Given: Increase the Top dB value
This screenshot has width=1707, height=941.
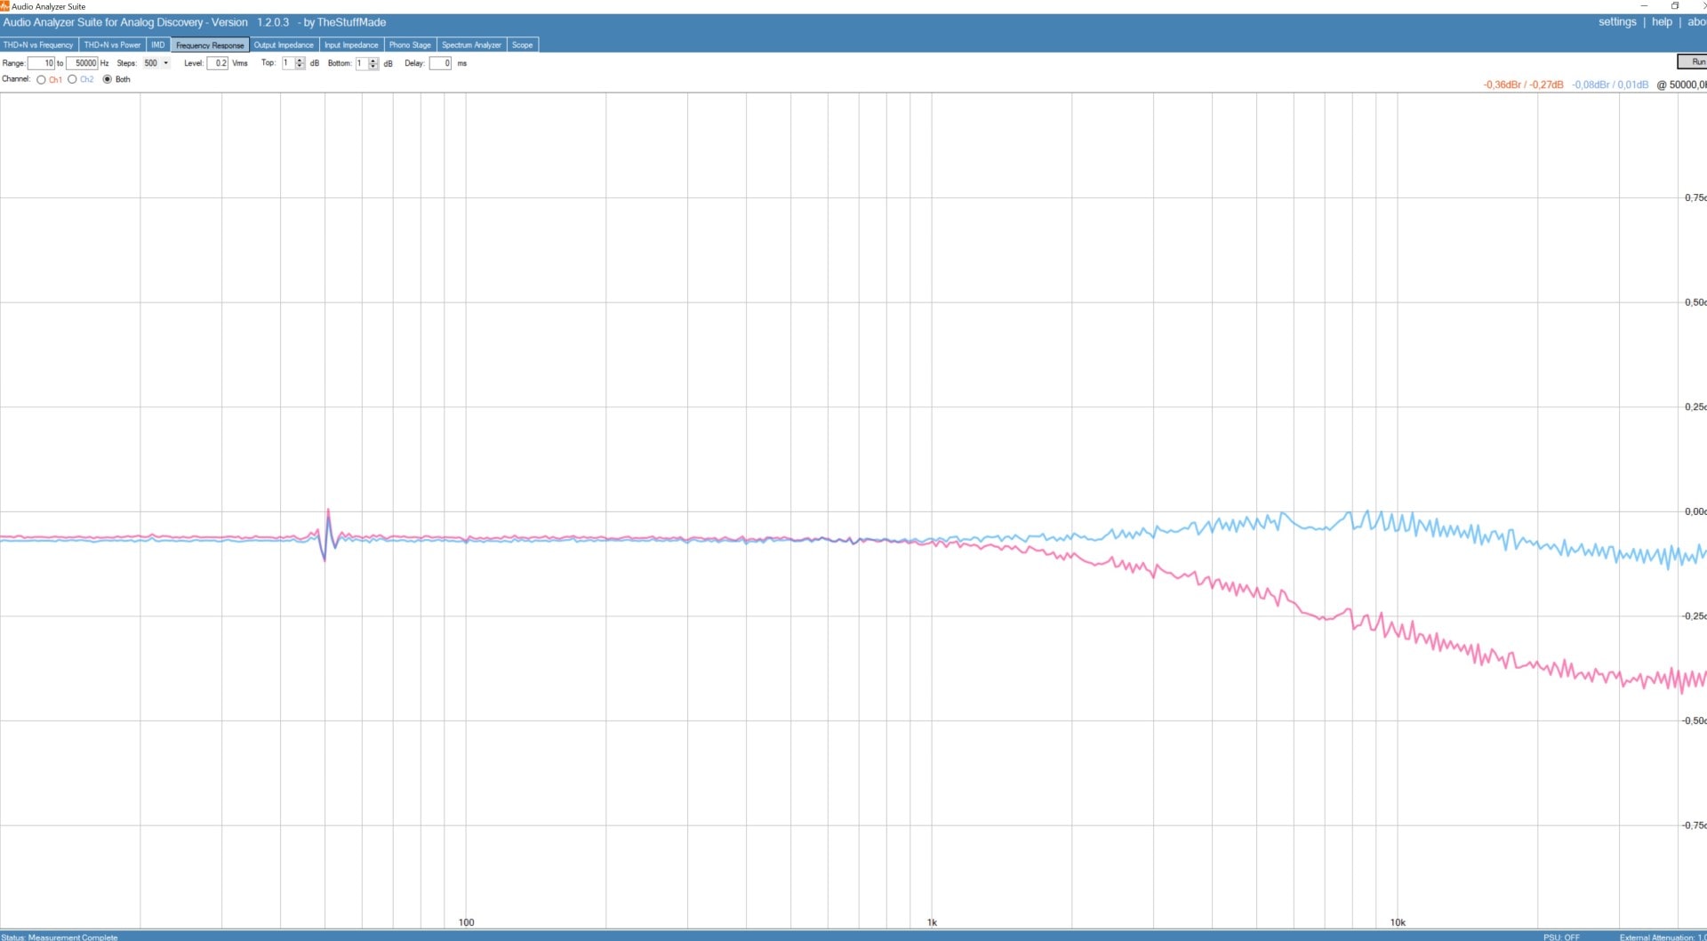Looking at the screenshot, I should (x=301, y=60).
